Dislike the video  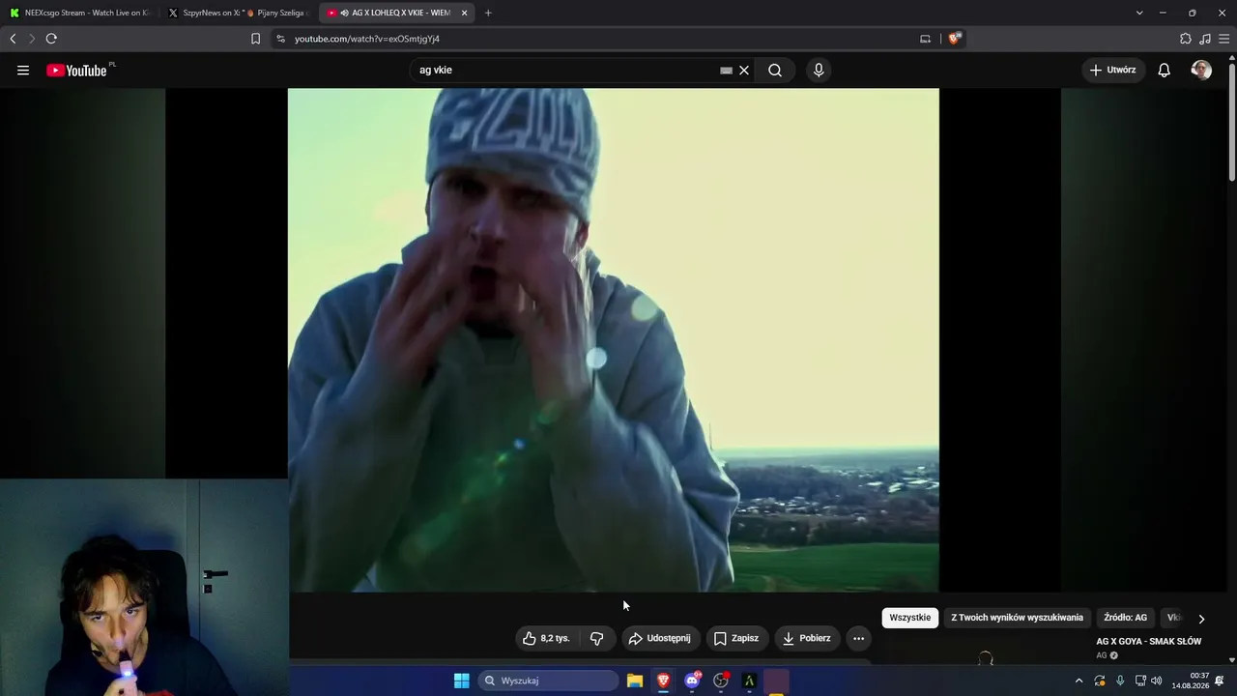597,638
